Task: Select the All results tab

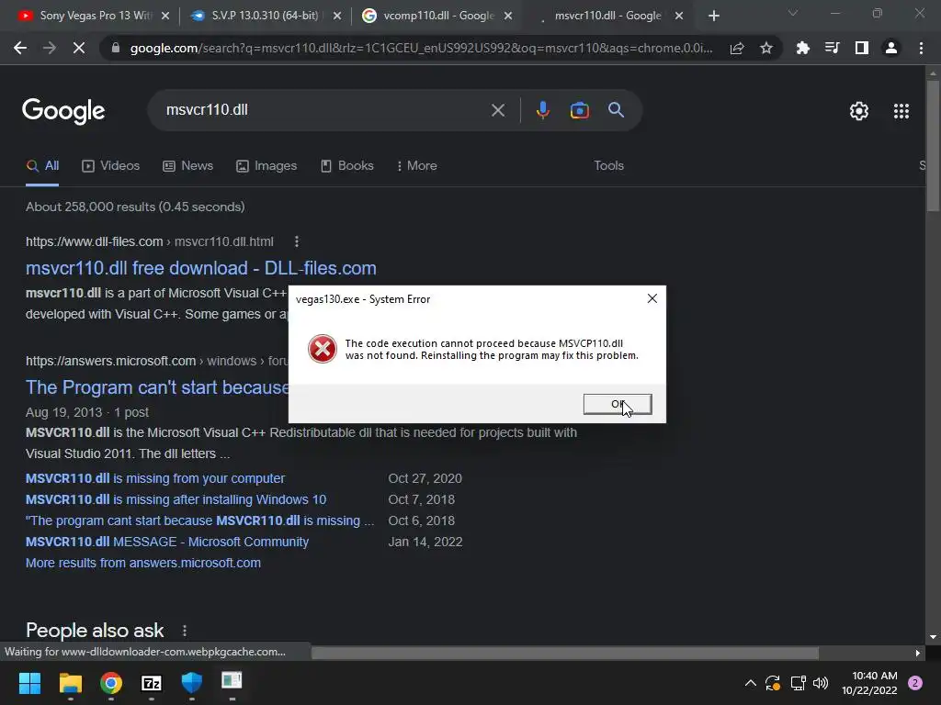Action: pos(42,166)
